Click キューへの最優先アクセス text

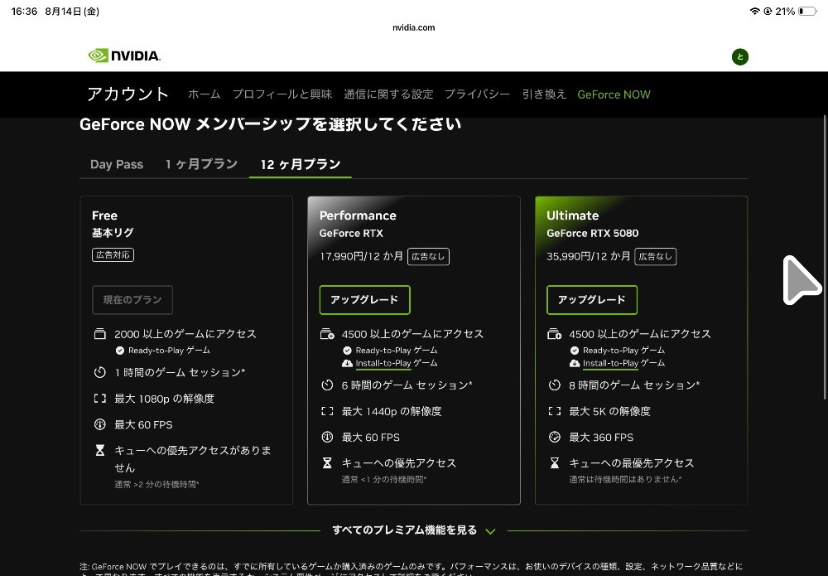(x=631, y=463)
